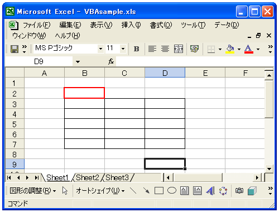The height and width of the screenshot is (212, 279).
Task: Open the font name dropdown list
Action: click(x=100, y=49)
